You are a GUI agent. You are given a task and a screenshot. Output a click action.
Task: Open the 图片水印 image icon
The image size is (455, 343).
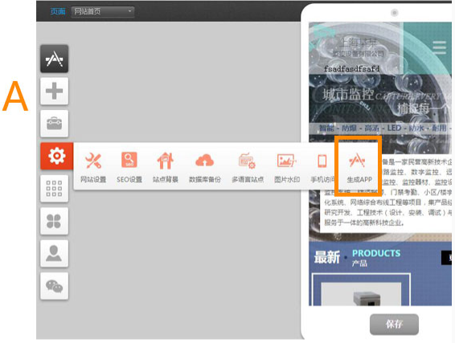[287, 161]
